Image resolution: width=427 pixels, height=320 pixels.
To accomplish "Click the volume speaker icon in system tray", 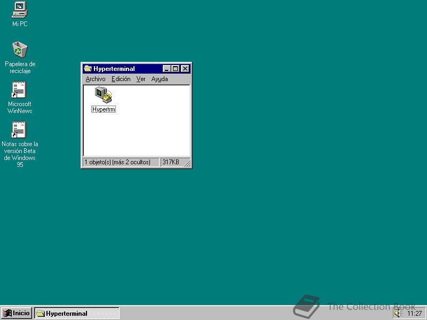I will (398, 314).
